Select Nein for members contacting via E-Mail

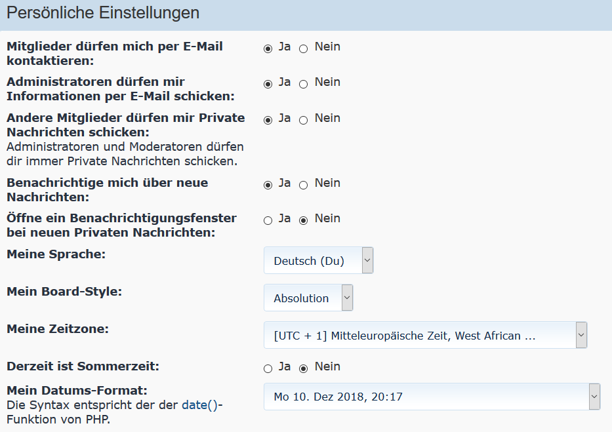tap(303, 49)
